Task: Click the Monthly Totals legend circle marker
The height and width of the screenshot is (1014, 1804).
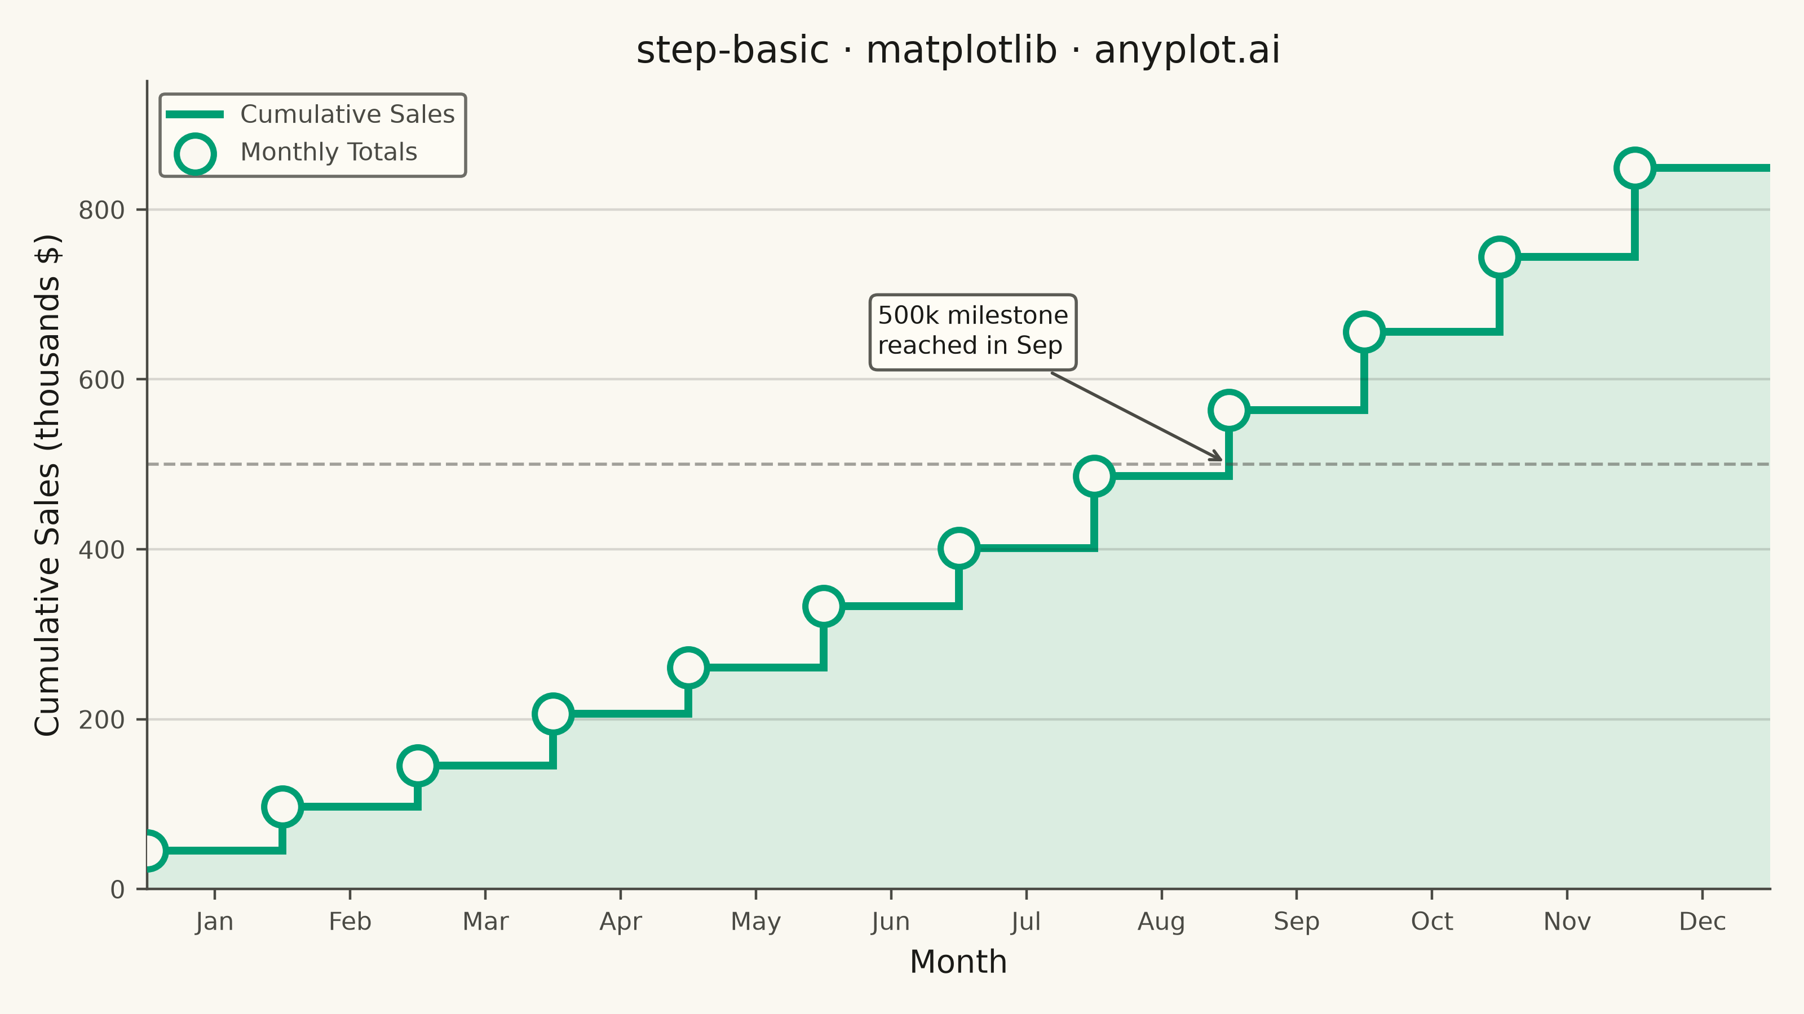Action: pos(194,154)
